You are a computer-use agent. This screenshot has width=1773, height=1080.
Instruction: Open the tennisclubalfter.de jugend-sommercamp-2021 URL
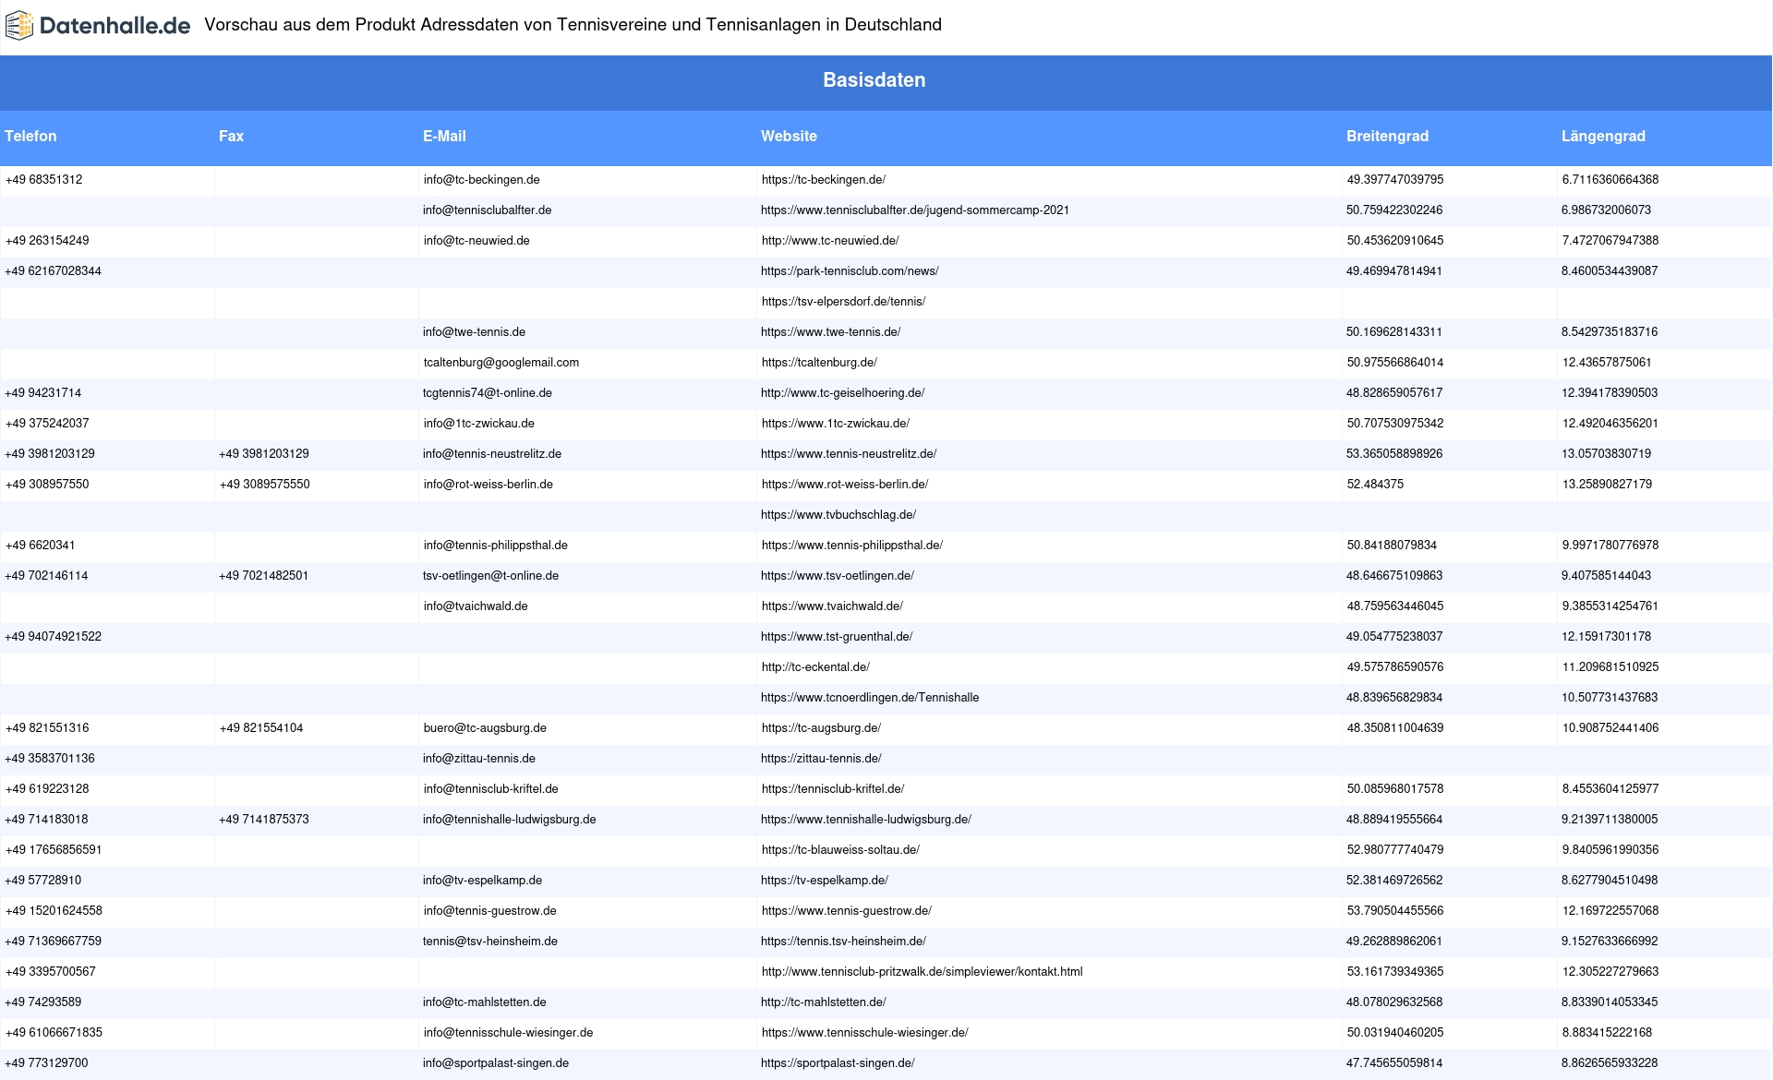click(x=915, y=210)
